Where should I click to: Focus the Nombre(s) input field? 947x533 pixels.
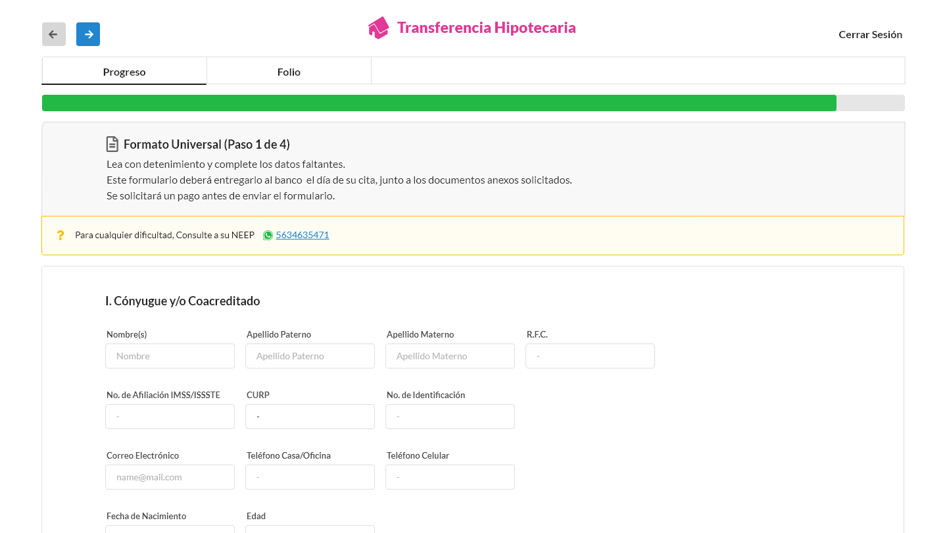click(x=170, y=356)
